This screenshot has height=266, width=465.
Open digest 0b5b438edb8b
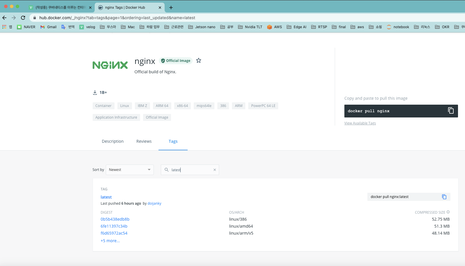115,219
